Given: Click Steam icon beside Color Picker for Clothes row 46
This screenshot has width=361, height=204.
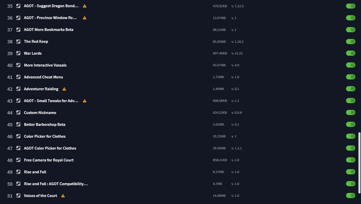Looking at the screenshot, I should (18, 136).
